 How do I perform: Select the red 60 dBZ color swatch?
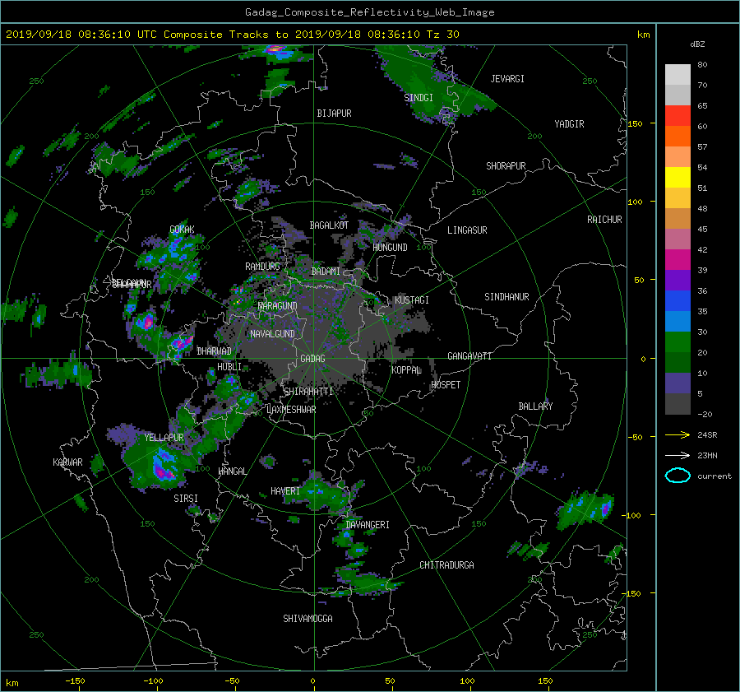(678, 116)
